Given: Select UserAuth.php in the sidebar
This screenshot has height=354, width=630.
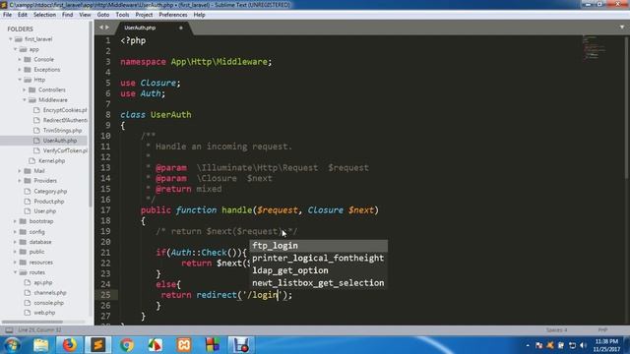Looking at the screenshot, I should coord(59,141).
